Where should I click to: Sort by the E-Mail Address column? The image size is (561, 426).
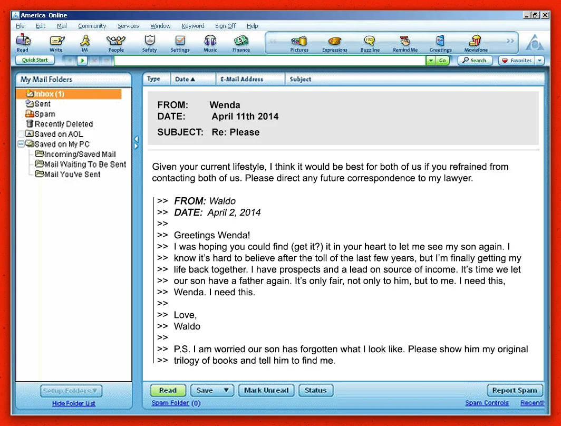click(x=242, y=79)
